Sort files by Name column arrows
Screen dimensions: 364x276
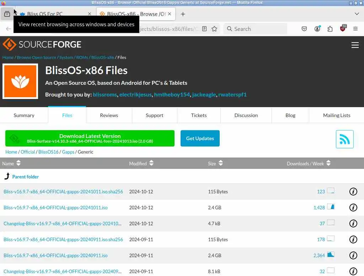(18, 163)
